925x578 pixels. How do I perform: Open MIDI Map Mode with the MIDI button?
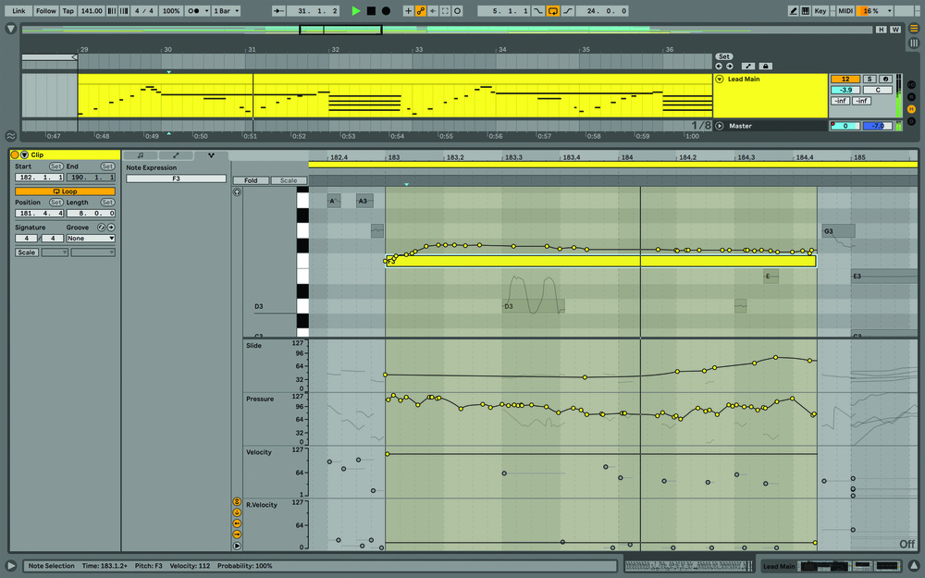point(845,10)
